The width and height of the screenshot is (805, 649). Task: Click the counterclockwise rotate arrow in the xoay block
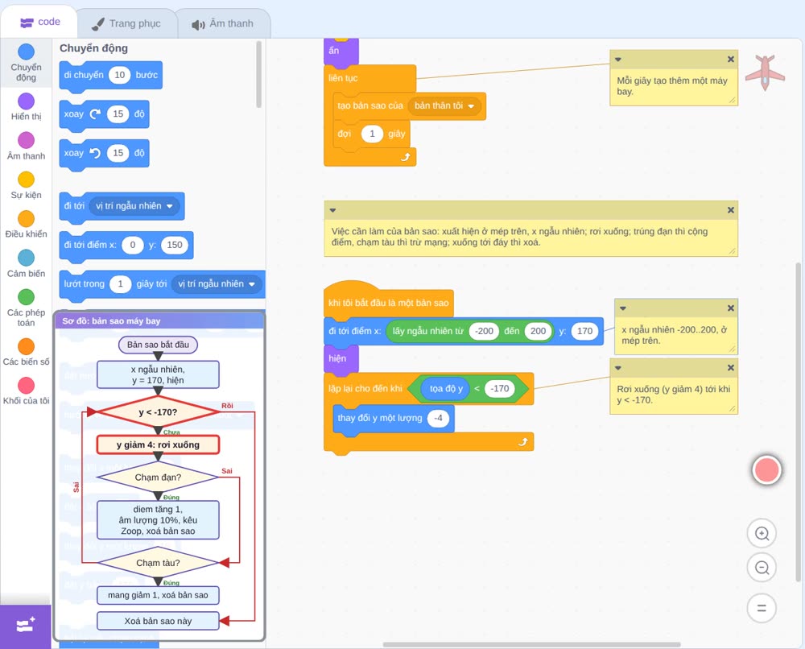coord(95,153)
